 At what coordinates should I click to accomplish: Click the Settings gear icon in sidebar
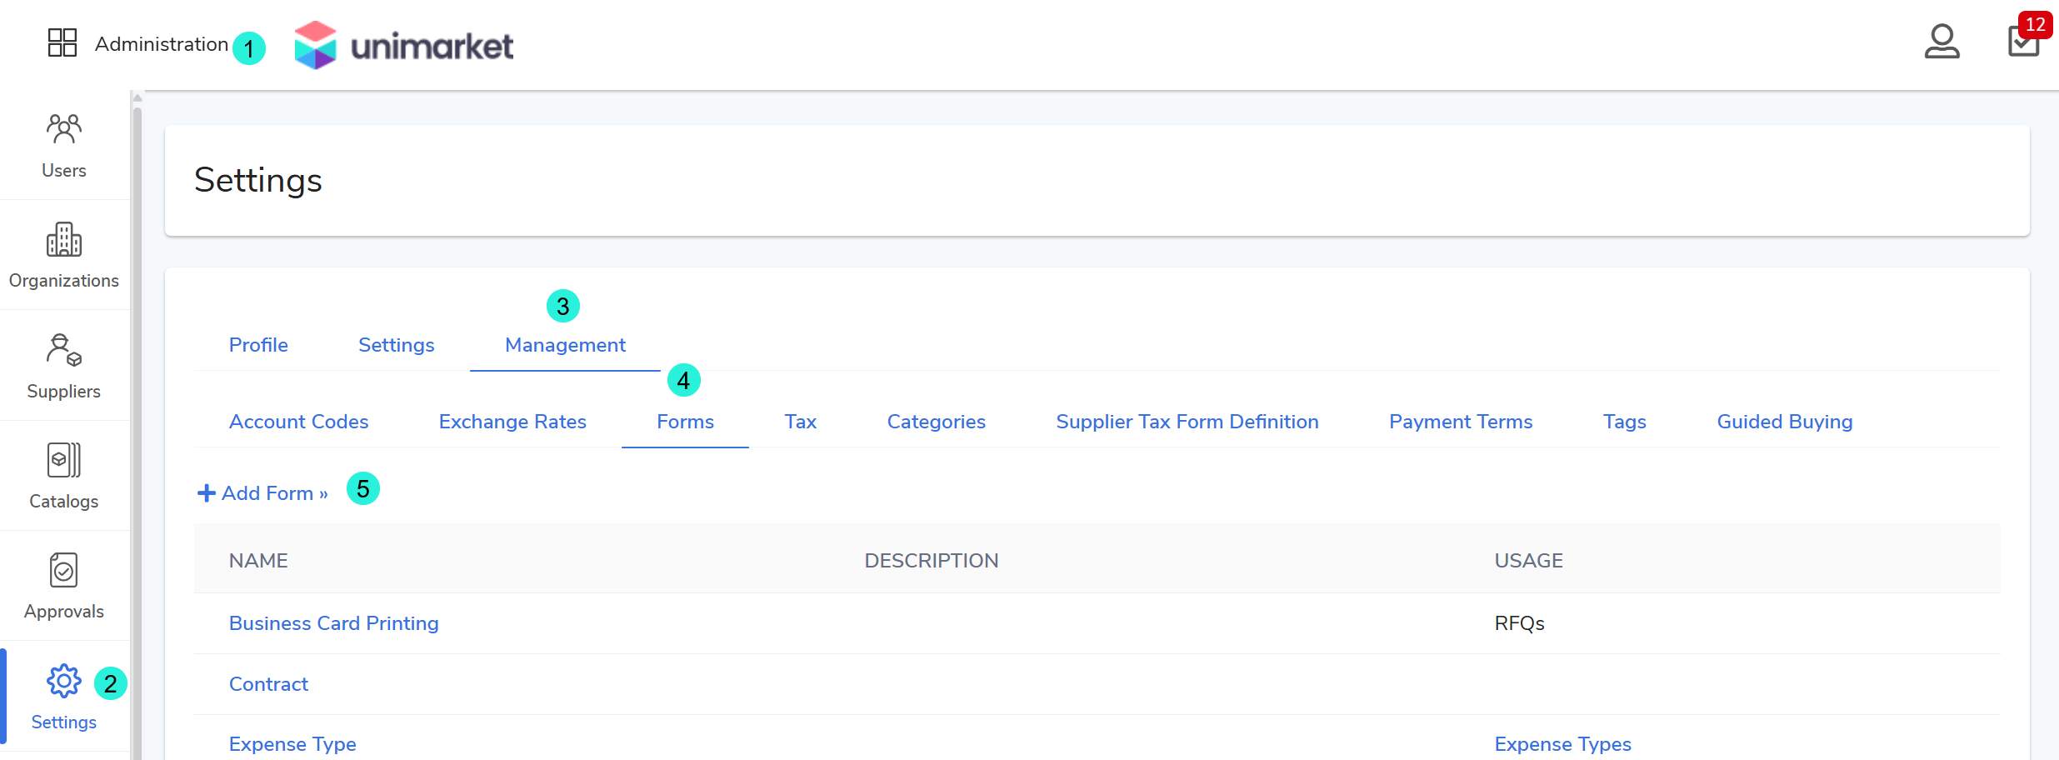click(x=64, y=682)
